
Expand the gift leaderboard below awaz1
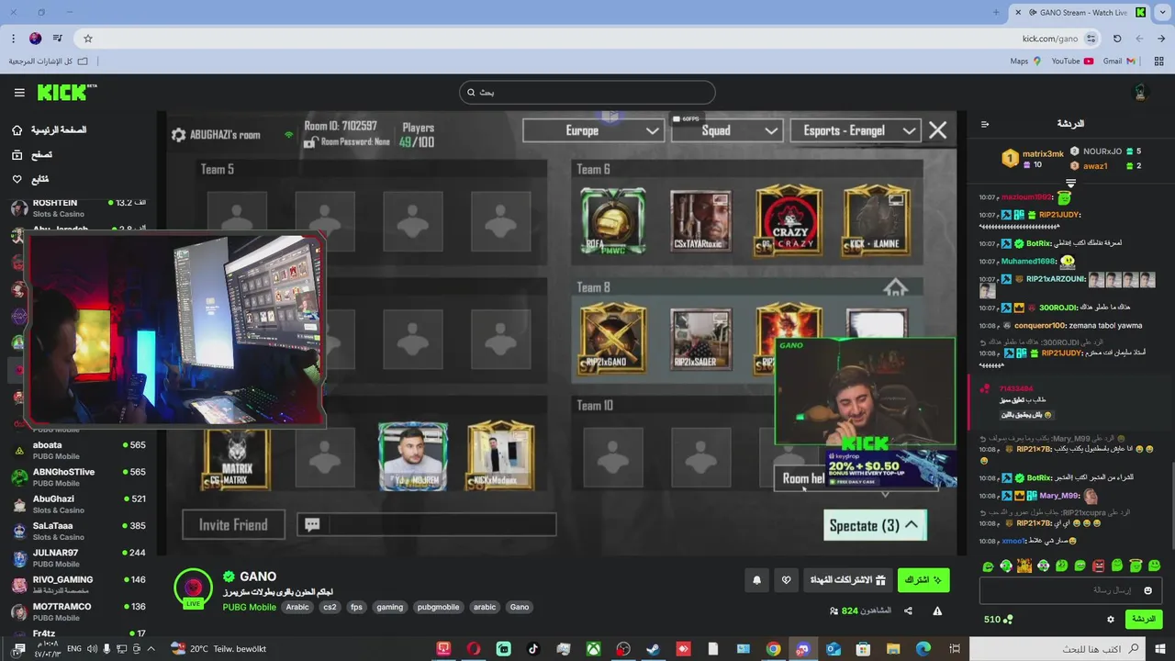tap(1070, 184)
